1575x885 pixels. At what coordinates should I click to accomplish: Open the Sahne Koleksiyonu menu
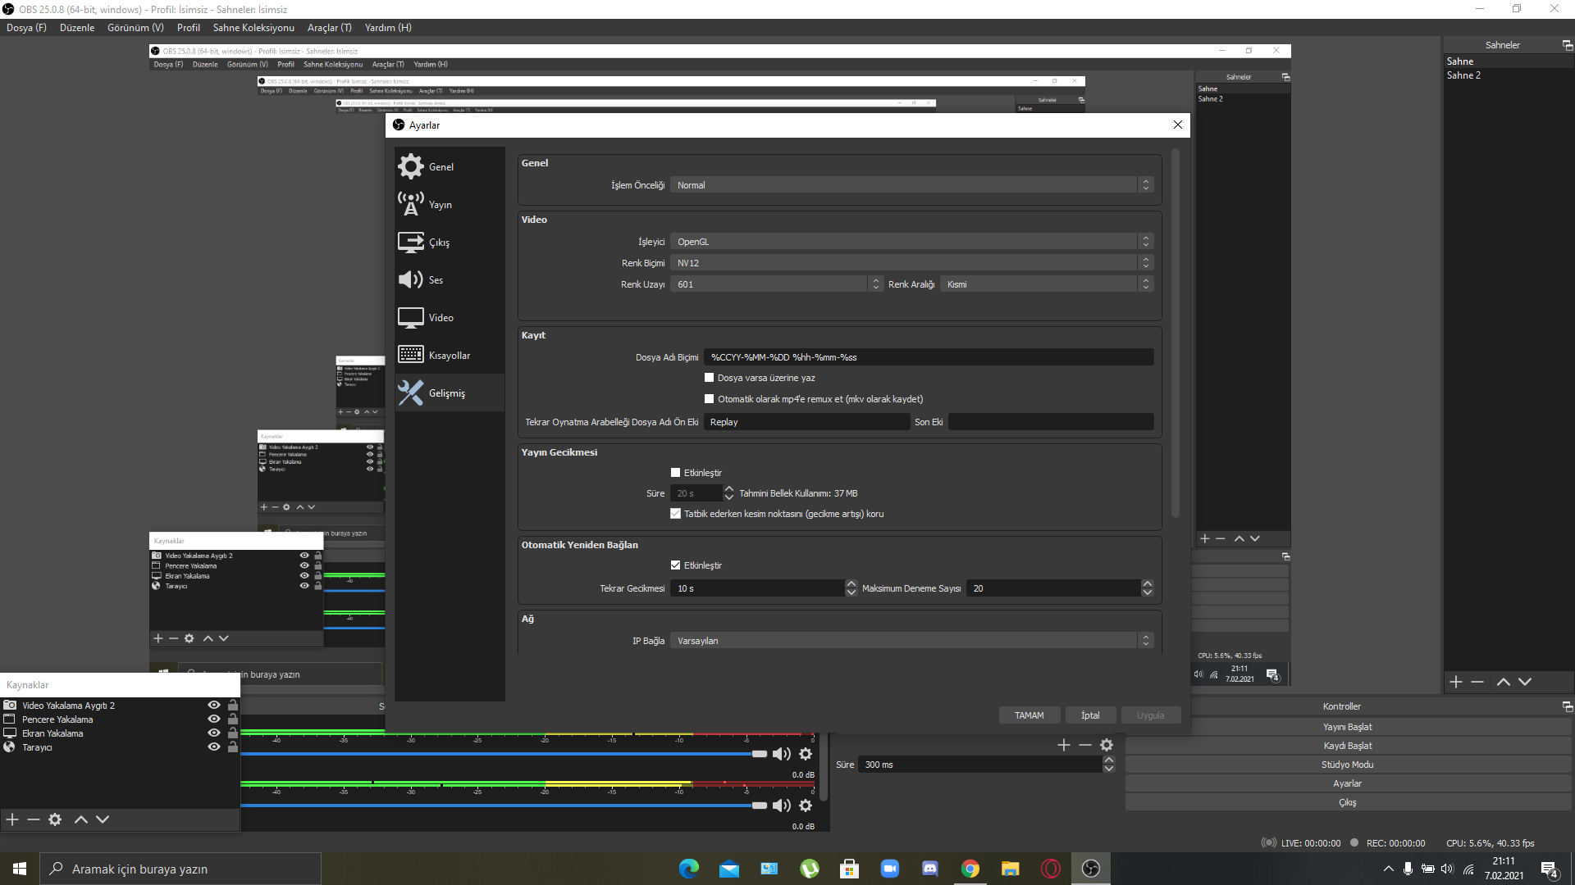253,28
